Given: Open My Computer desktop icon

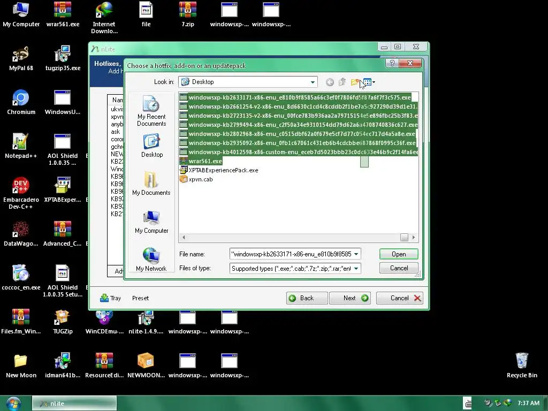Looking at the screenshot, I should coord(21,14).
